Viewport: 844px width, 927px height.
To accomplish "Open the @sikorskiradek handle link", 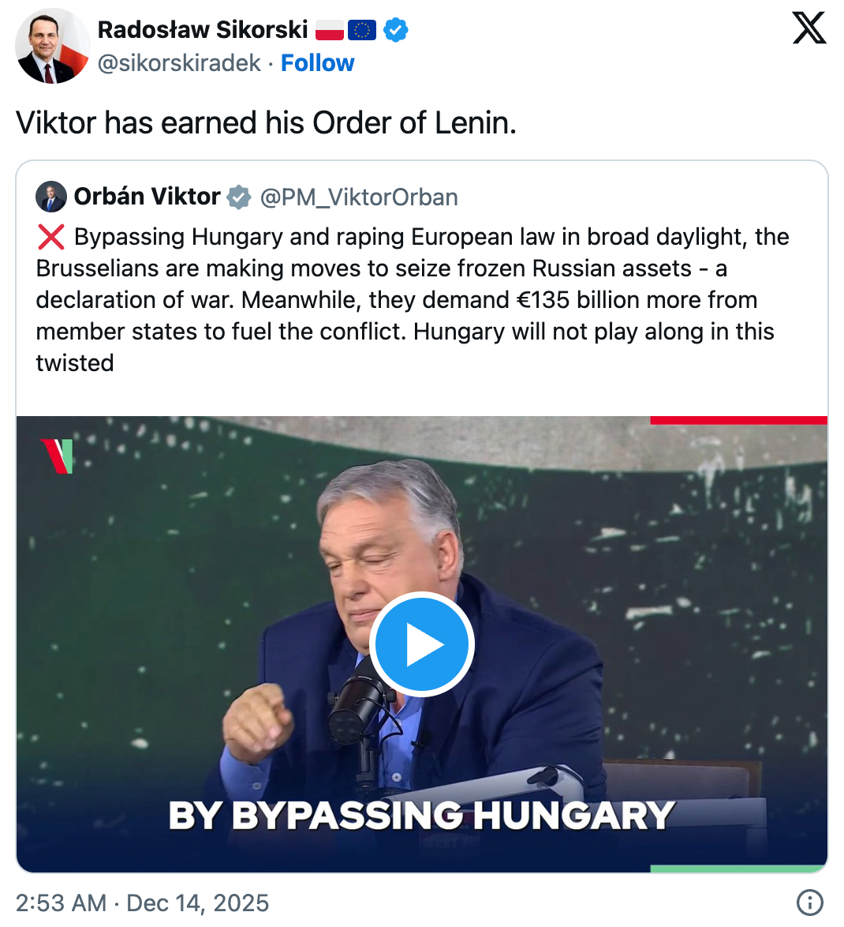I will point(179,63).
